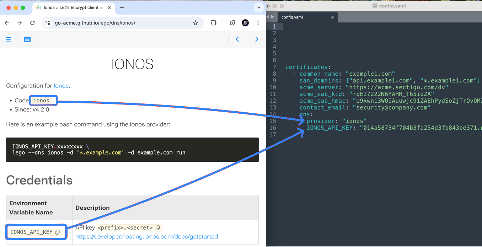Click 'Since: v4.2.0' text
This screenshot has width=482, height=247.
pos(32,109)
